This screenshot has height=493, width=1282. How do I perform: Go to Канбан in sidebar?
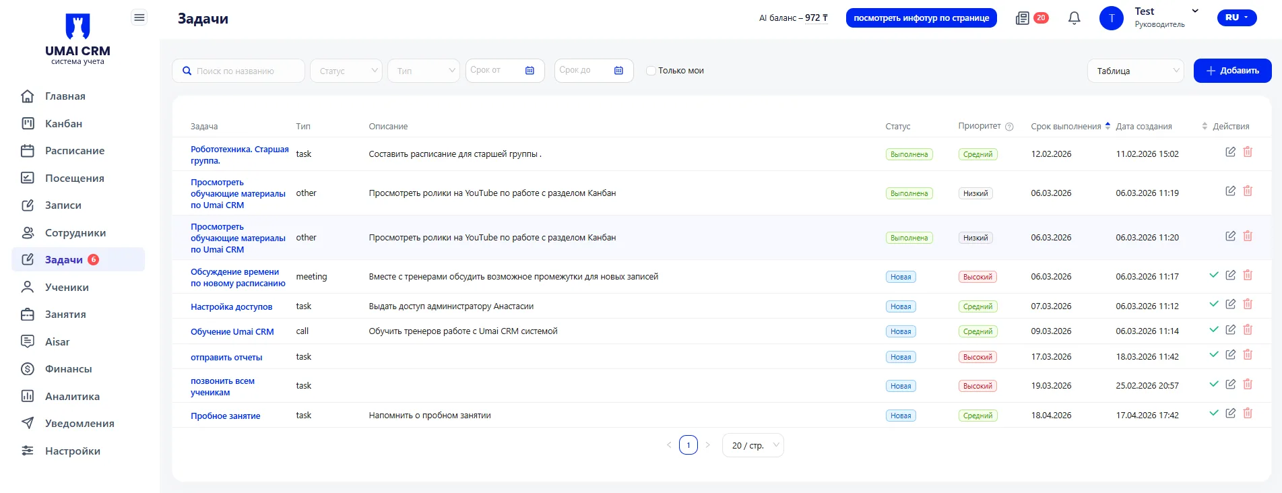63,124
